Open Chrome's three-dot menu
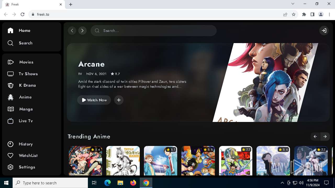Screen dimensions: 335x188 (x=330, y=14)
